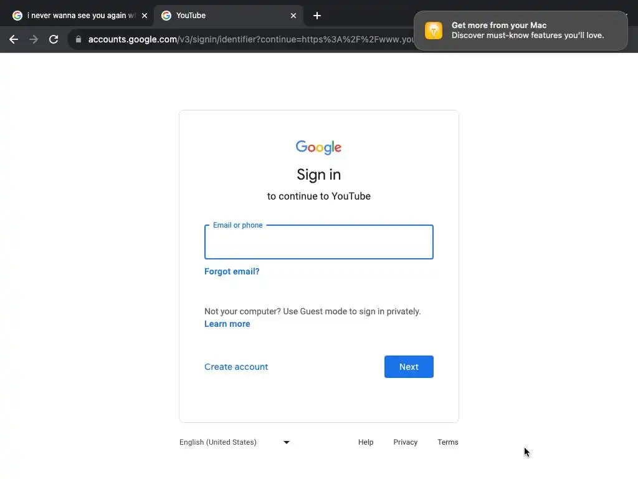Click the address bar URL
This screenshot has height=479, width=638.
pyautogui.click(x=250, y=39)
